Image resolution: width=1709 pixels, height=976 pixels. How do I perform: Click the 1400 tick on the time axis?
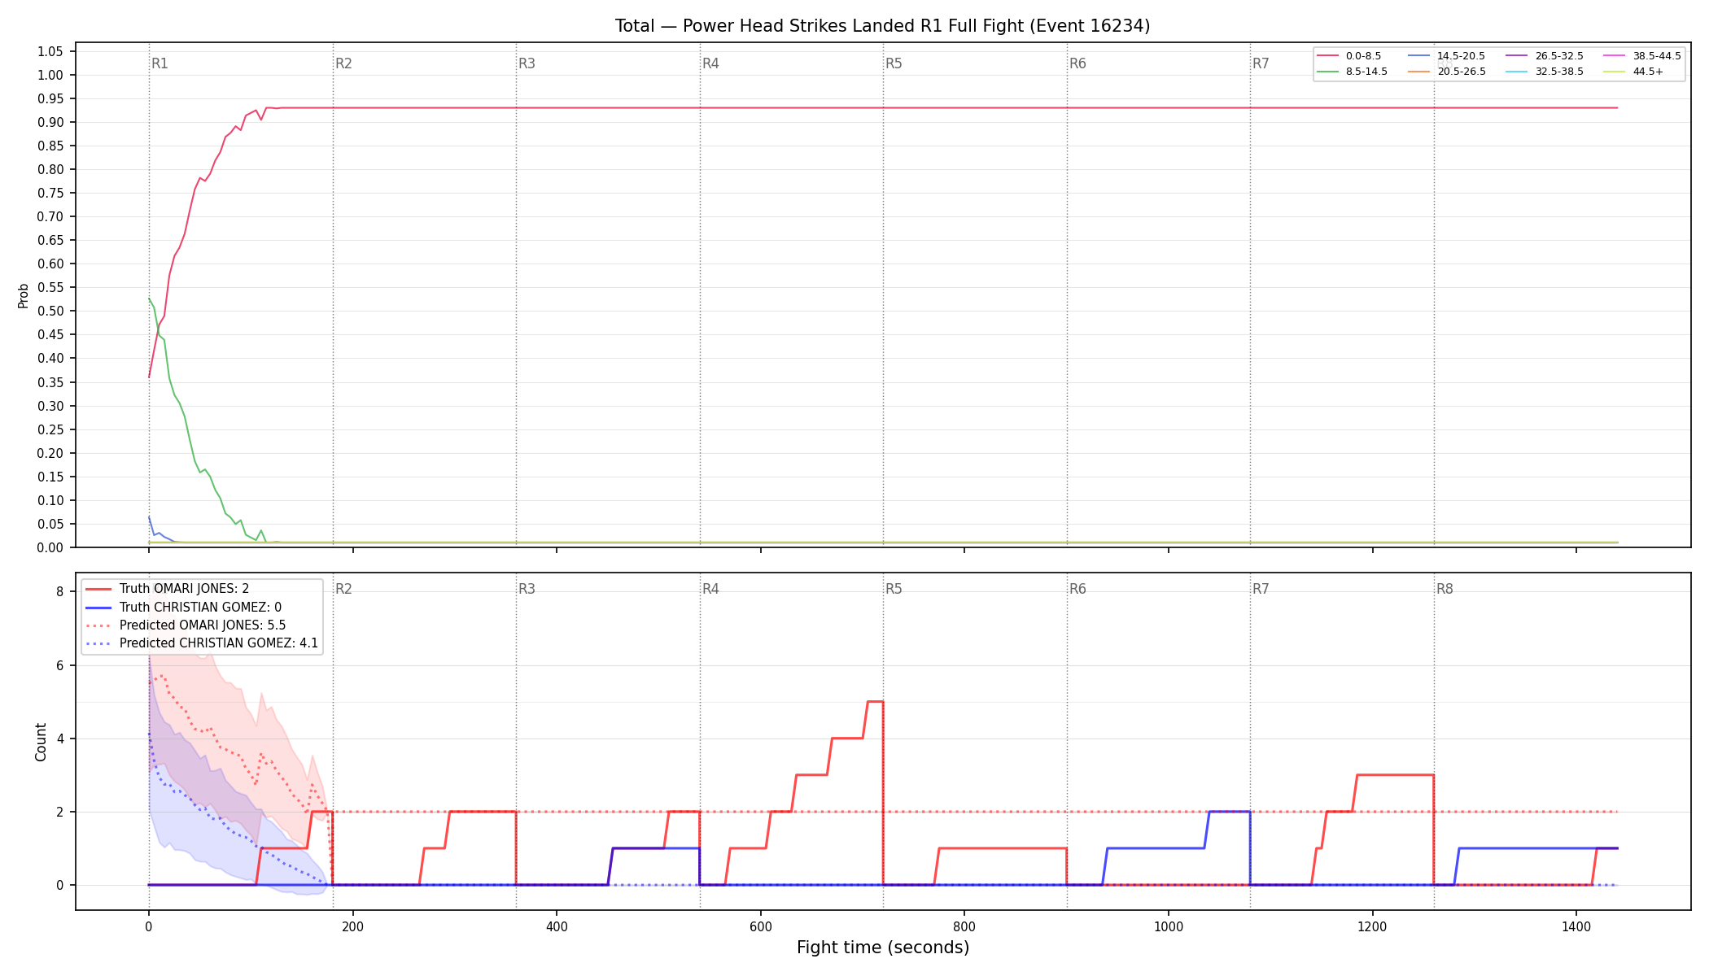pos(1576,926)
